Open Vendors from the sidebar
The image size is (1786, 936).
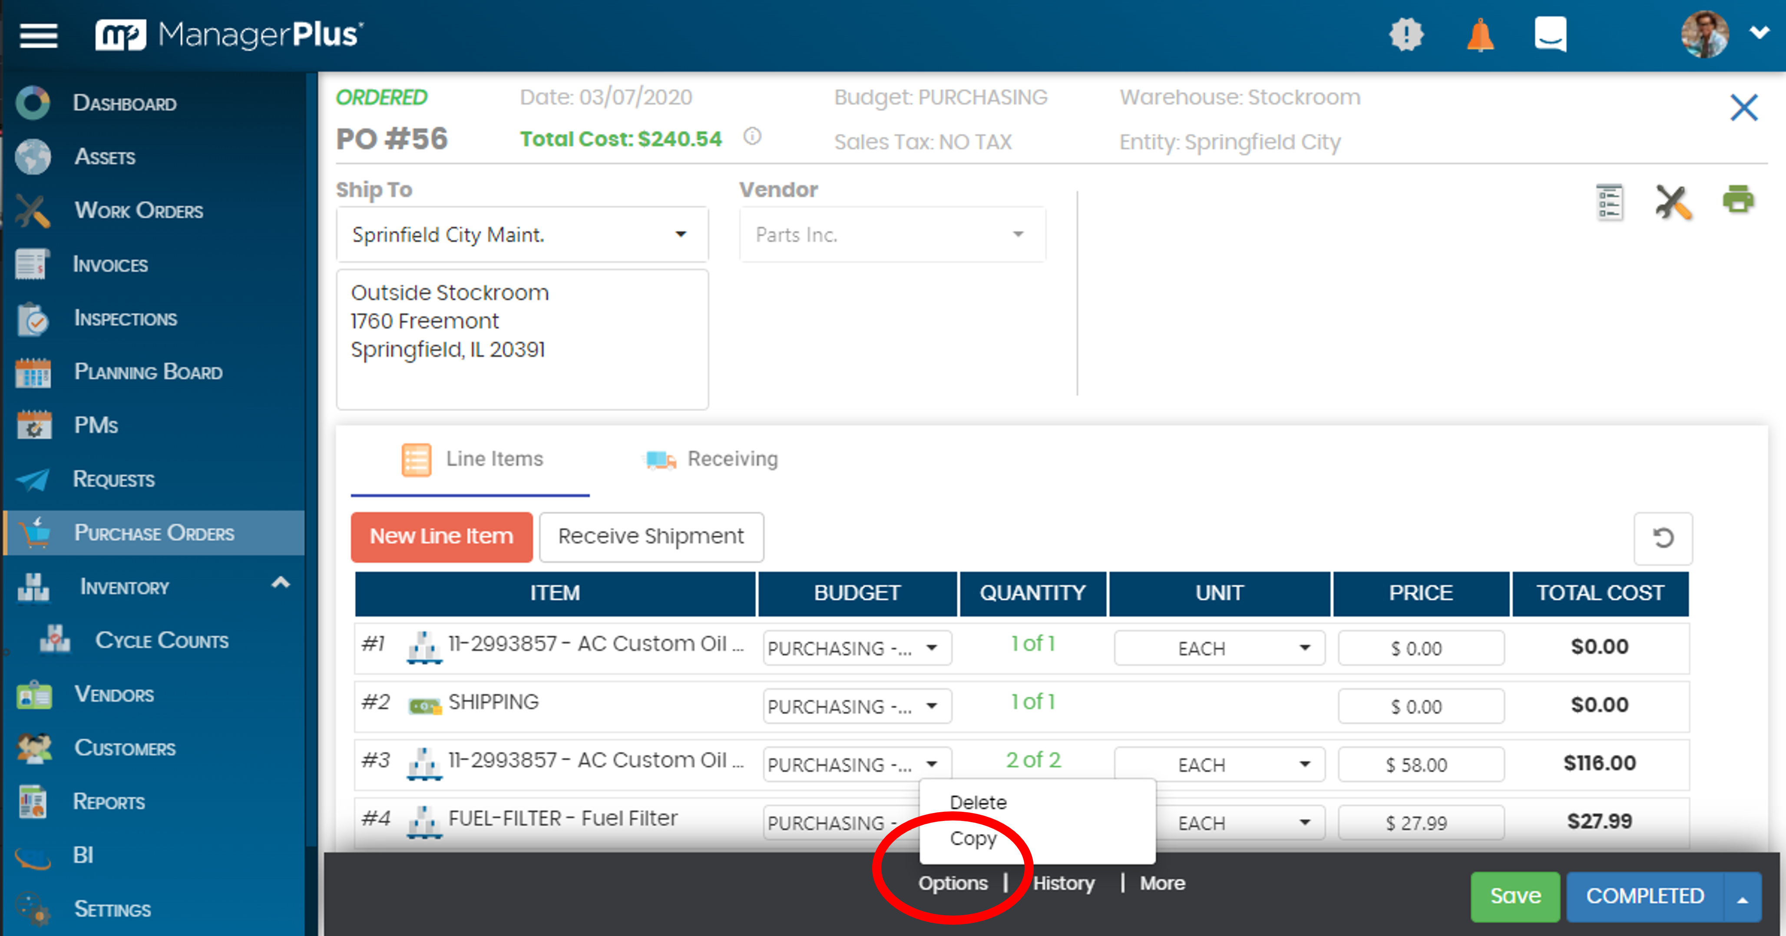pyautogui.click(x=114, y=694)
